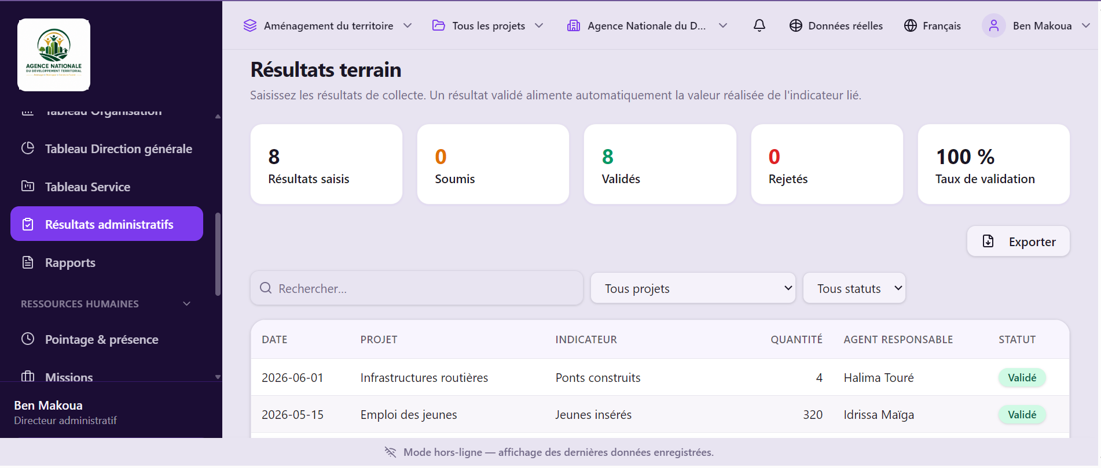Open Tableau Service menu item

click(107, 187)
